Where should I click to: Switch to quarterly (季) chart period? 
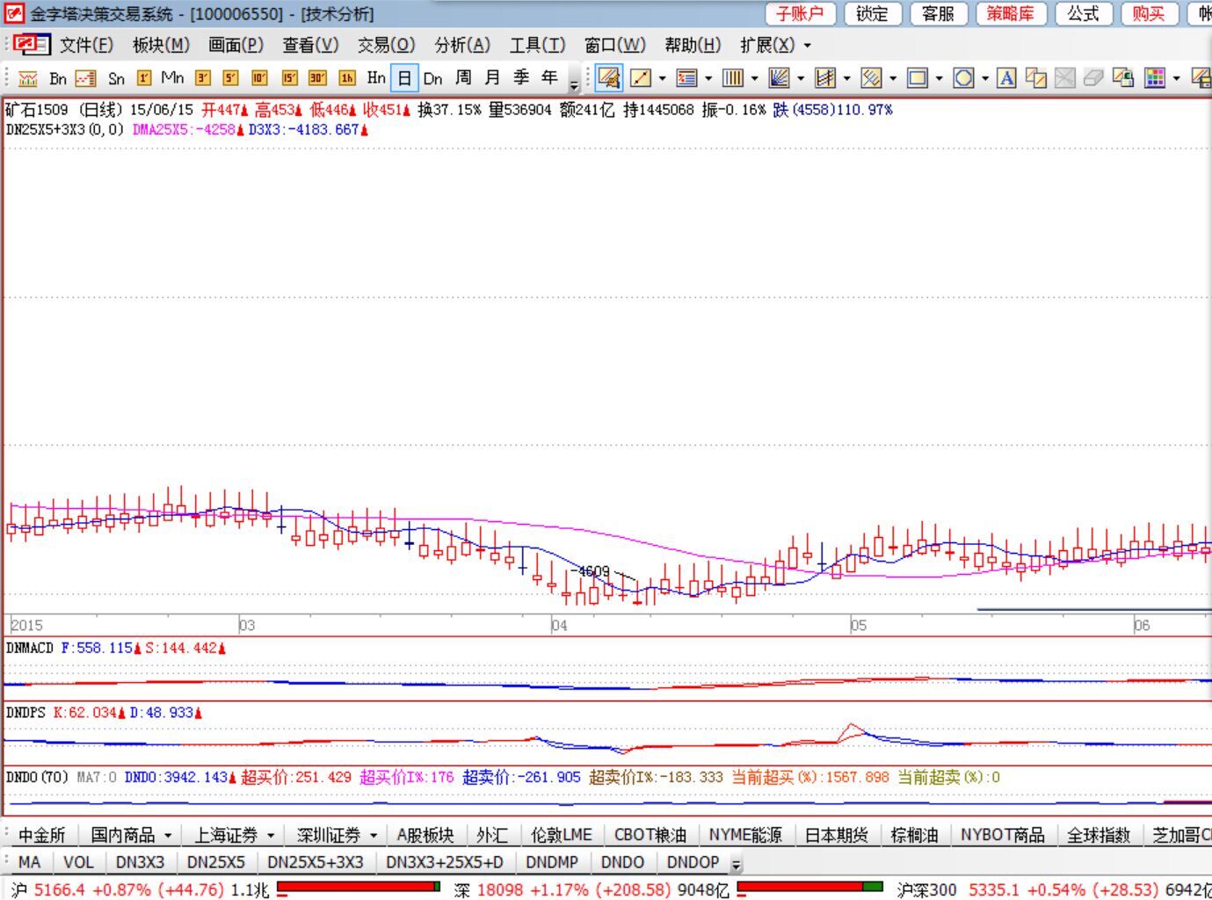[x=521, y=78]
